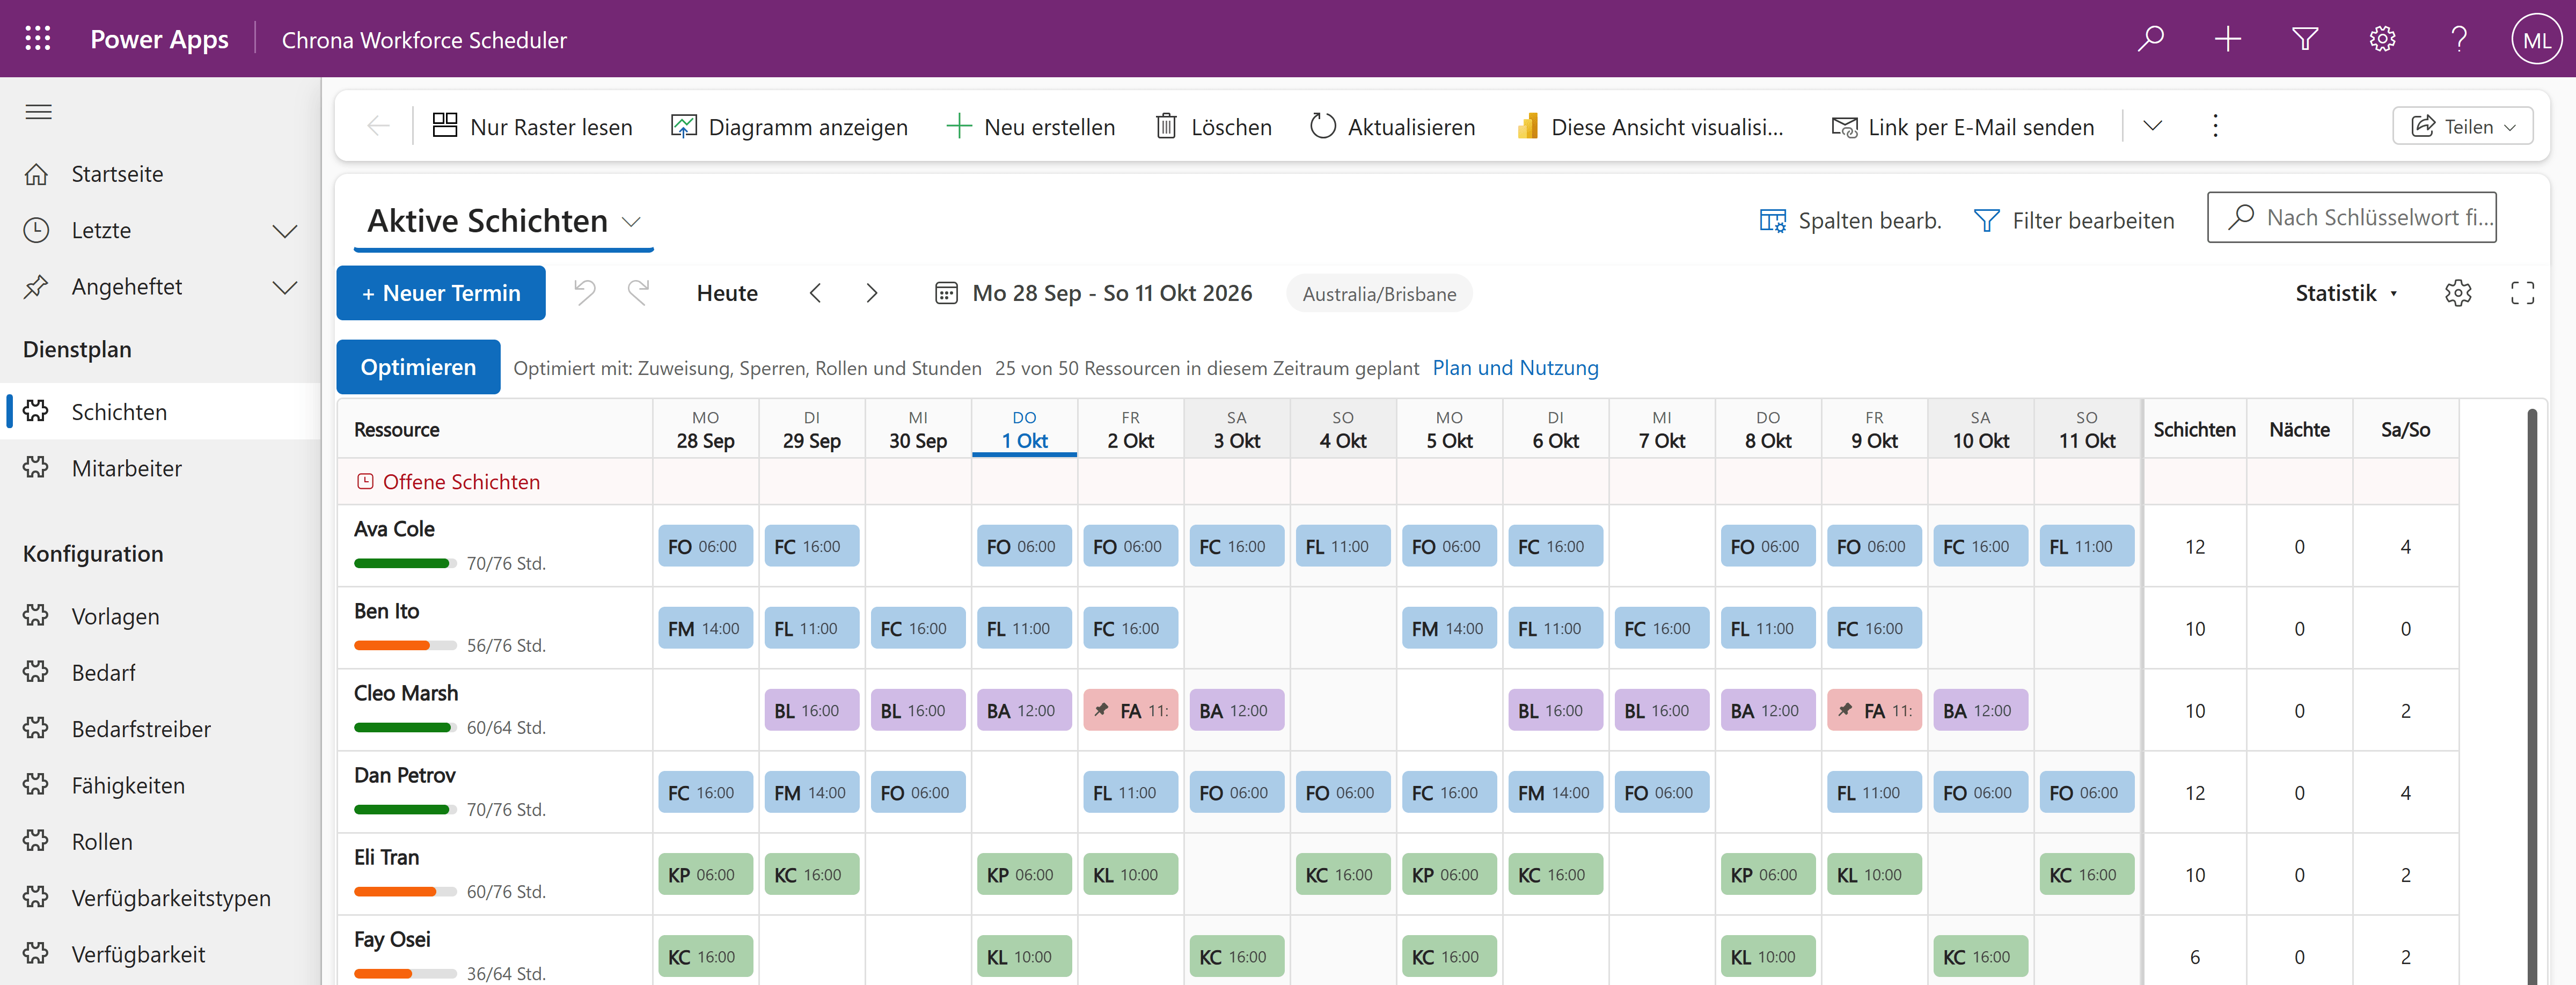
Task: Open the Statistik dropdown
Action: pos(2346,293)
